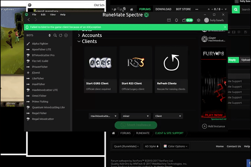Select the ApexFisher LITE bot
The height and width of the screenshot is (167, 251).
pyautogui.click(x=41, y=50)
